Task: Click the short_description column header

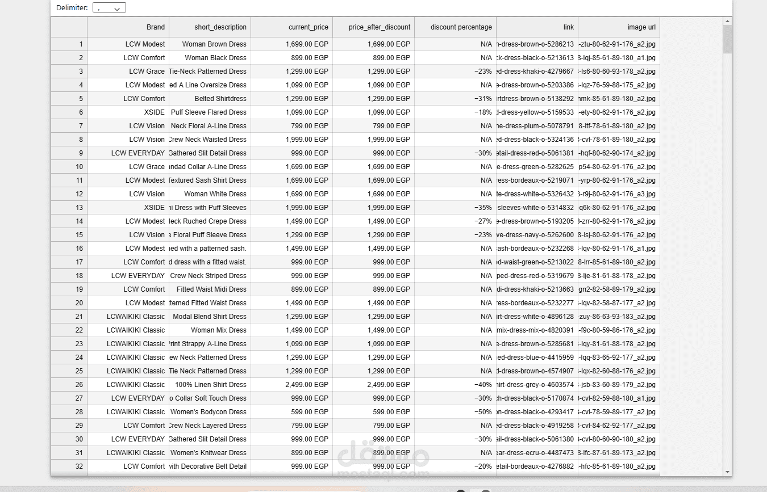Action: point(210,27)
